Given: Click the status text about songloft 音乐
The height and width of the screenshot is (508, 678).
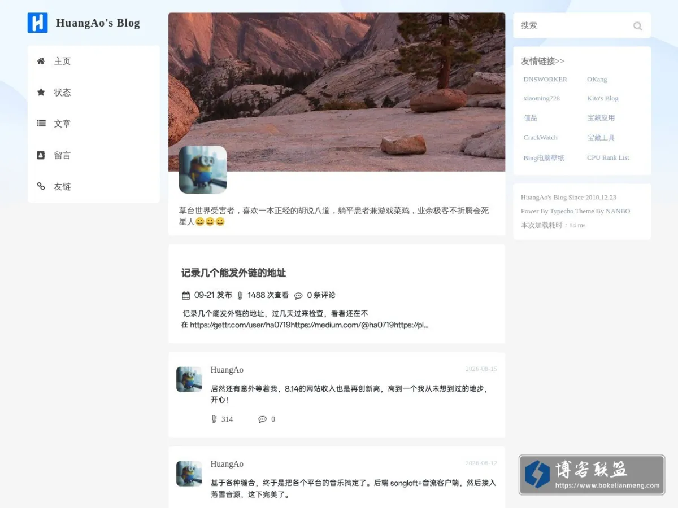Looking at the screenshot, I should (353, 488).
